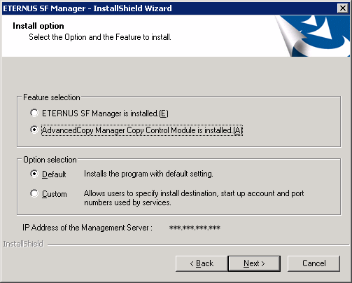The height and width of the screenshot is (283, 352).
Task: Select the ETERNUS SF Manager radio button
Action: [x=34, y=113]
